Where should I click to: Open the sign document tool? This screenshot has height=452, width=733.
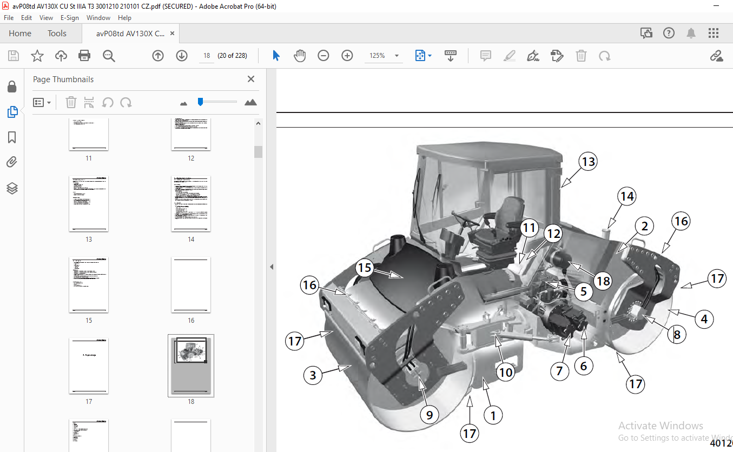pos(533,56)
